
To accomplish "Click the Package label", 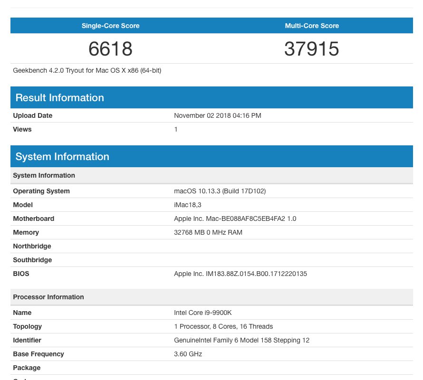I will coord(27,368).
